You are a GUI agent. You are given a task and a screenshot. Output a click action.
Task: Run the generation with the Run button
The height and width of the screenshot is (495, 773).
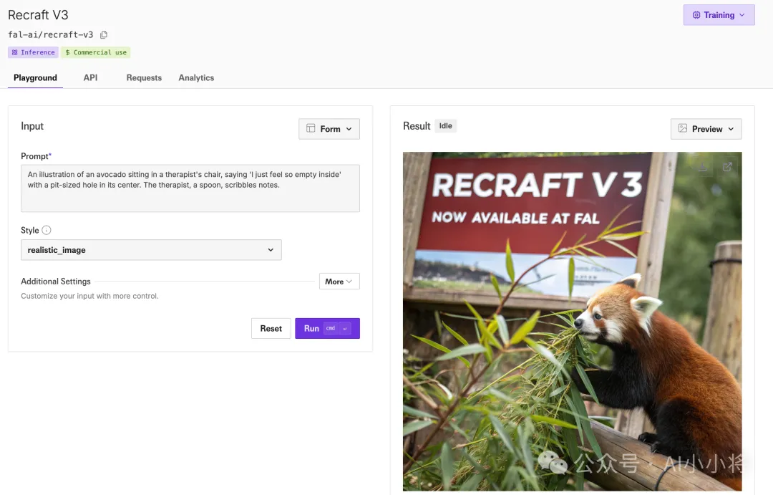pos(327,328)
